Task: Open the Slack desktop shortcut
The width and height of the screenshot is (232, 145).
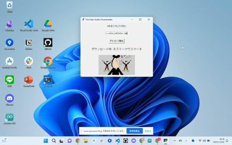Action: pyautogui.click(x=29, y=63)
